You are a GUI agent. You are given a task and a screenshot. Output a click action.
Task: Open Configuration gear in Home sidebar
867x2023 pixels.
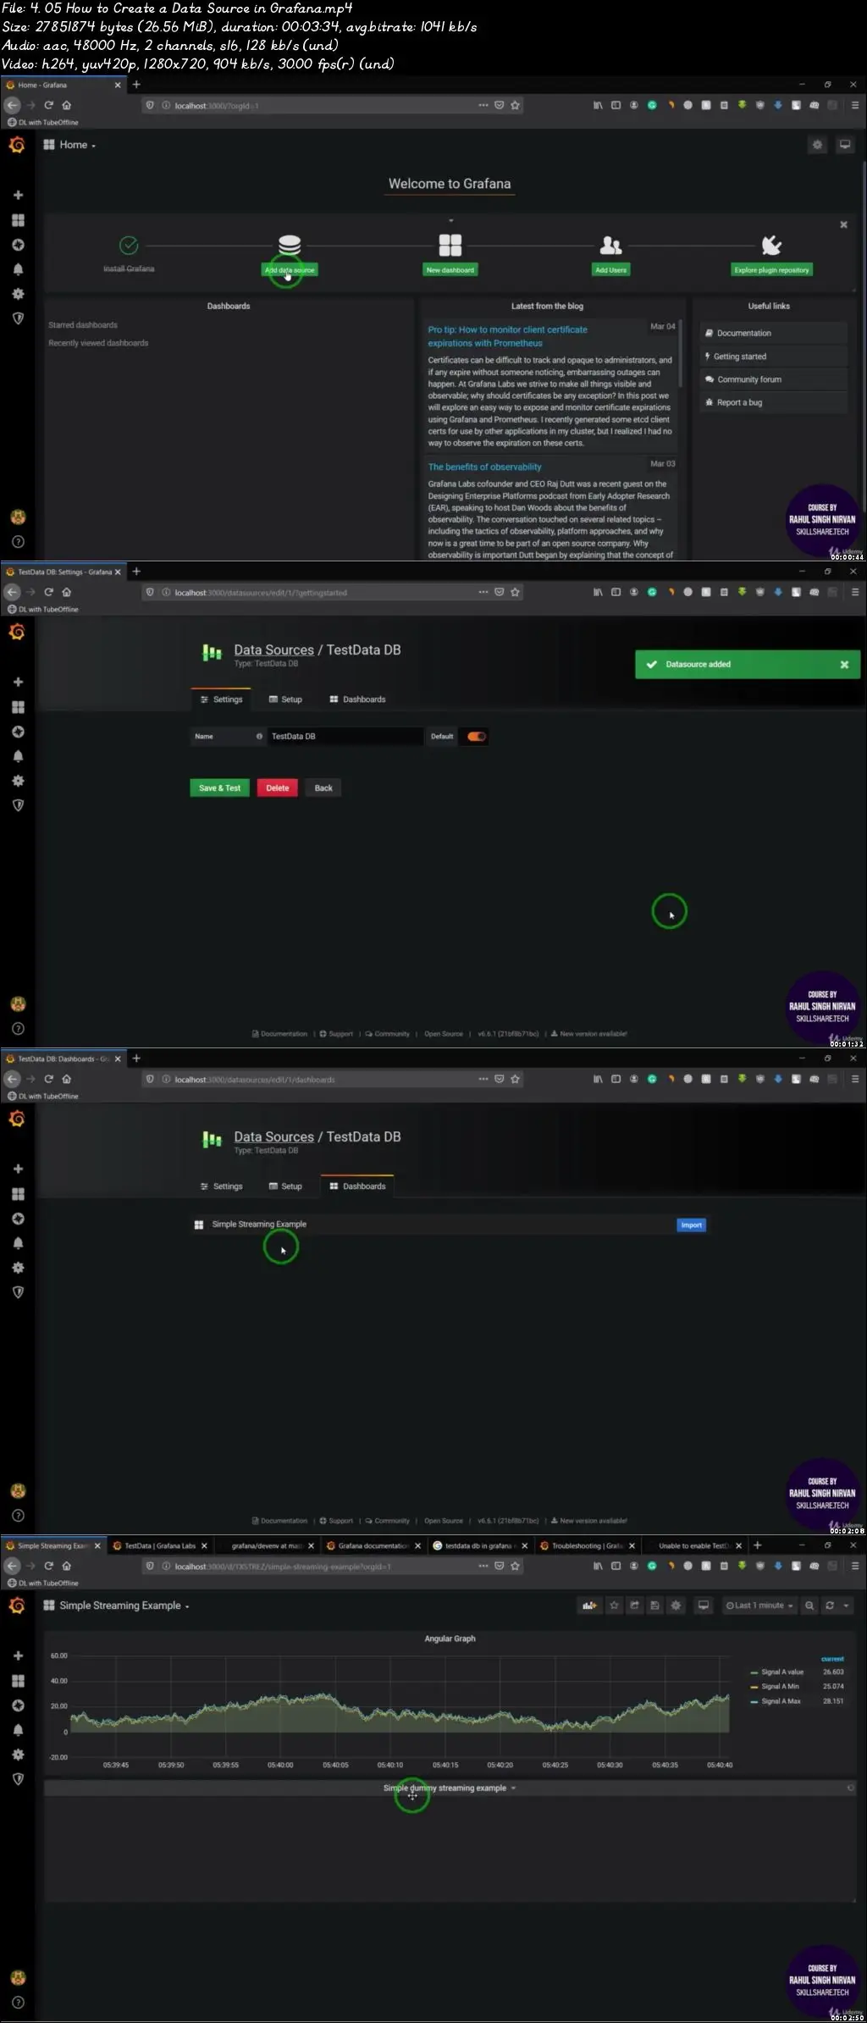click(x=18, y=294)
